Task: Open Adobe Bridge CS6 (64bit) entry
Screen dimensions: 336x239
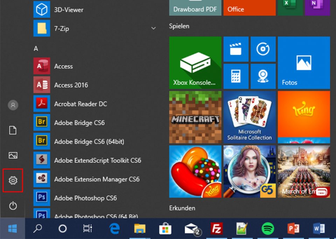Action: point(89,142)
